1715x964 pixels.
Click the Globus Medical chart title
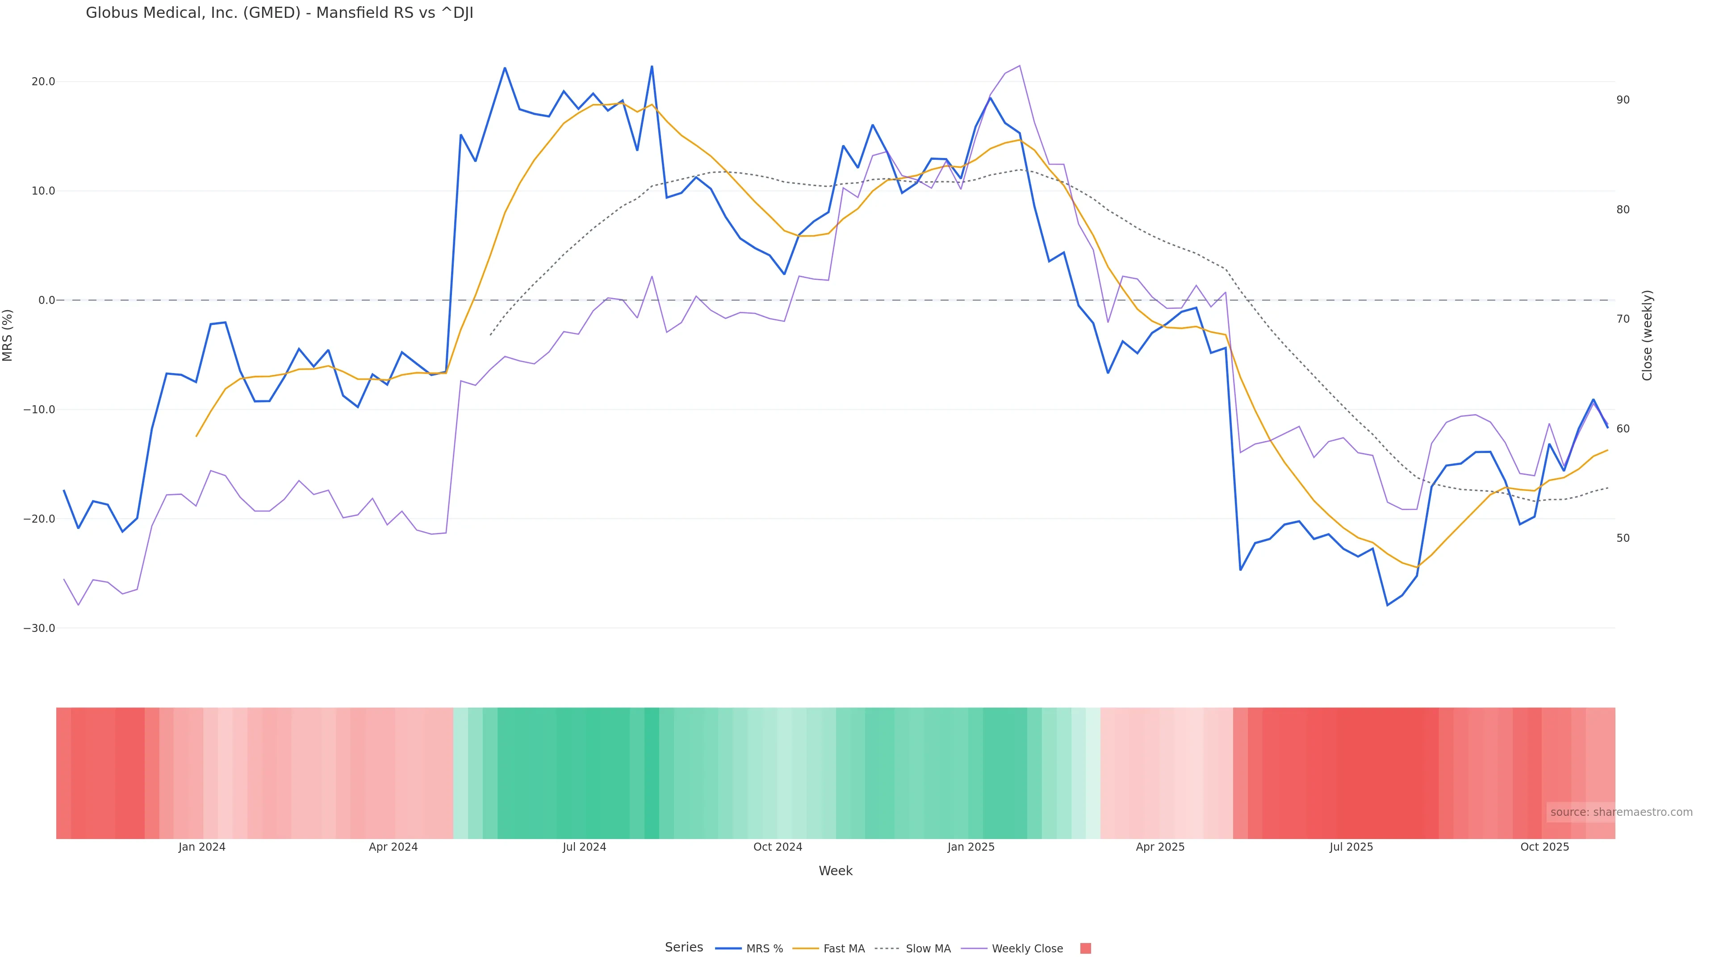[280, 13]
